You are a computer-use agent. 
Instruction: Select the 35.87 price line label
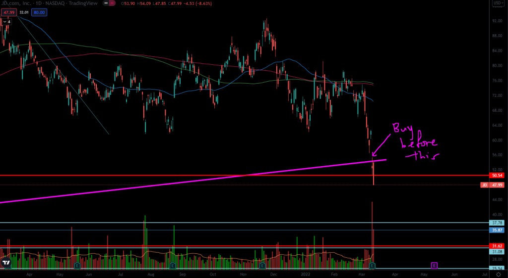497,230
